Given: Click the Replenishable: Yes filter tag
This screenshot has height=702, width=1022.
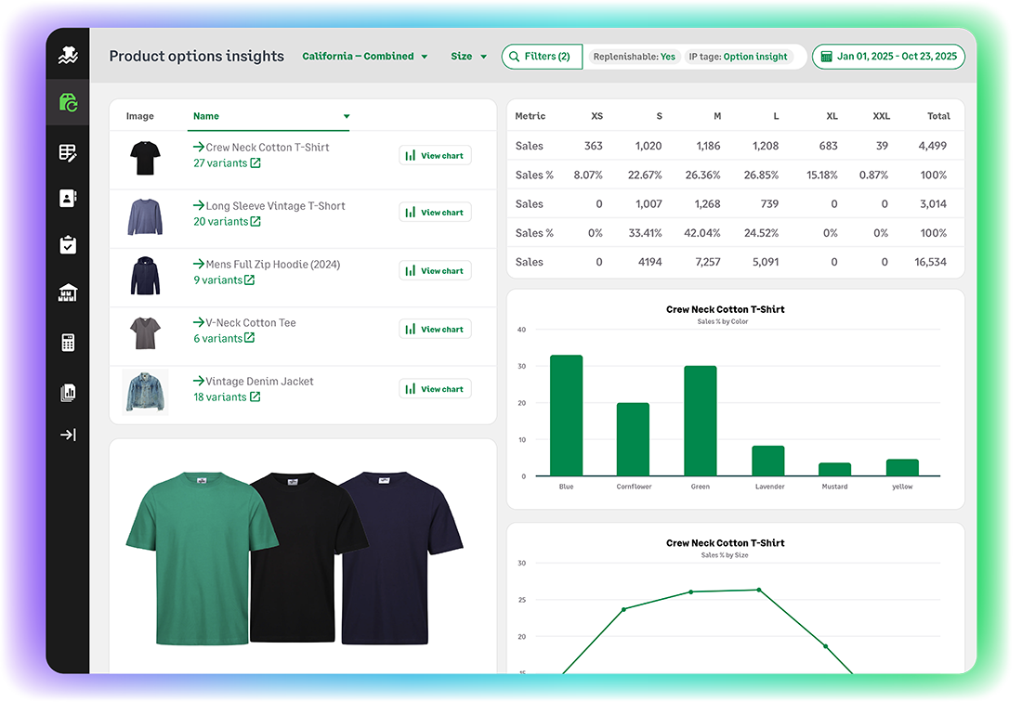Looking at the screenshot, I should [635, 57].
